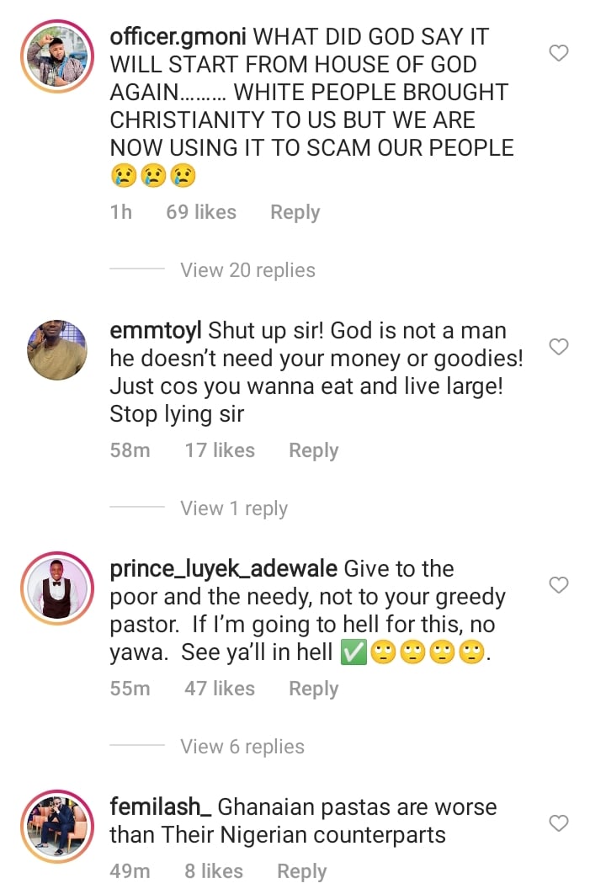This screenshot has height=894, width=606.
Task: Open femilash_ username link
Action: (161, 807)
